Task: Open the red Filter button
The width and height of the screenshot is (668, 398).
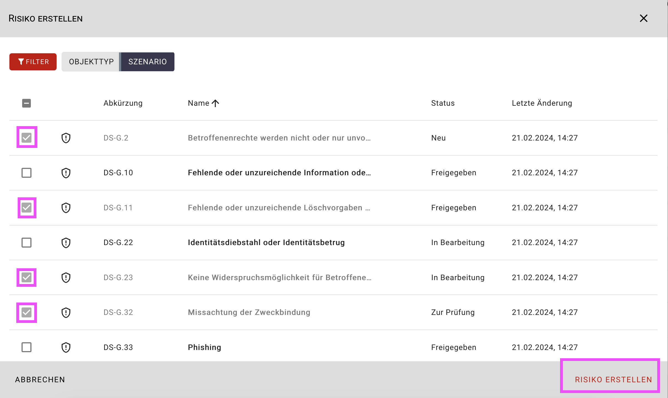Action: (33, 62)
